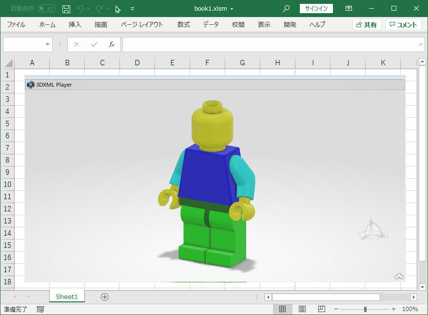Click the 共有 share button
This screenshot has width=428, height=315.
[367, 24]
